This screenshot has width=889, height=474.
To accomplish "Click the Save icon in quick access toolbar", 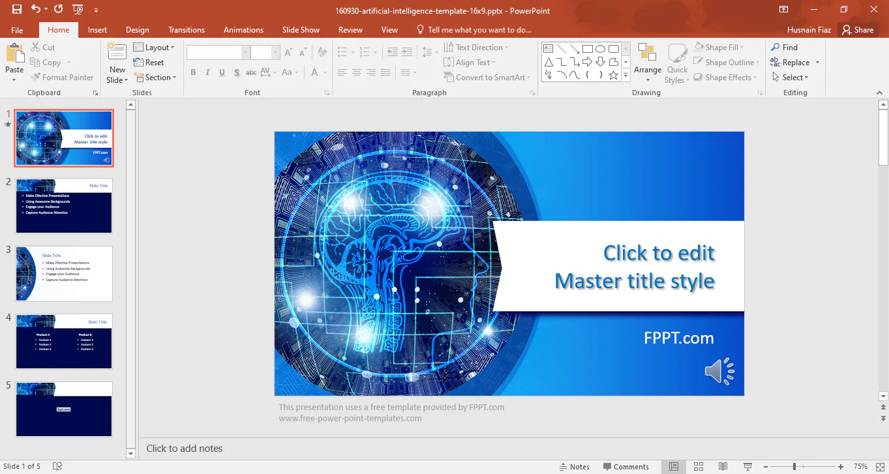I will [16, 10].
